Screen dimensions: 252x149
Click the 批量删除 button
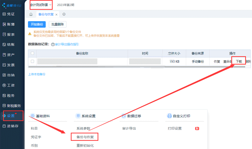click(58, 24)
